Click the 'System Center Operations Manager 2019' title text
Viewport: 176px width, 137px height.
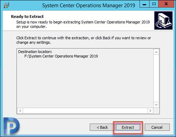click(x=89, y=6)
